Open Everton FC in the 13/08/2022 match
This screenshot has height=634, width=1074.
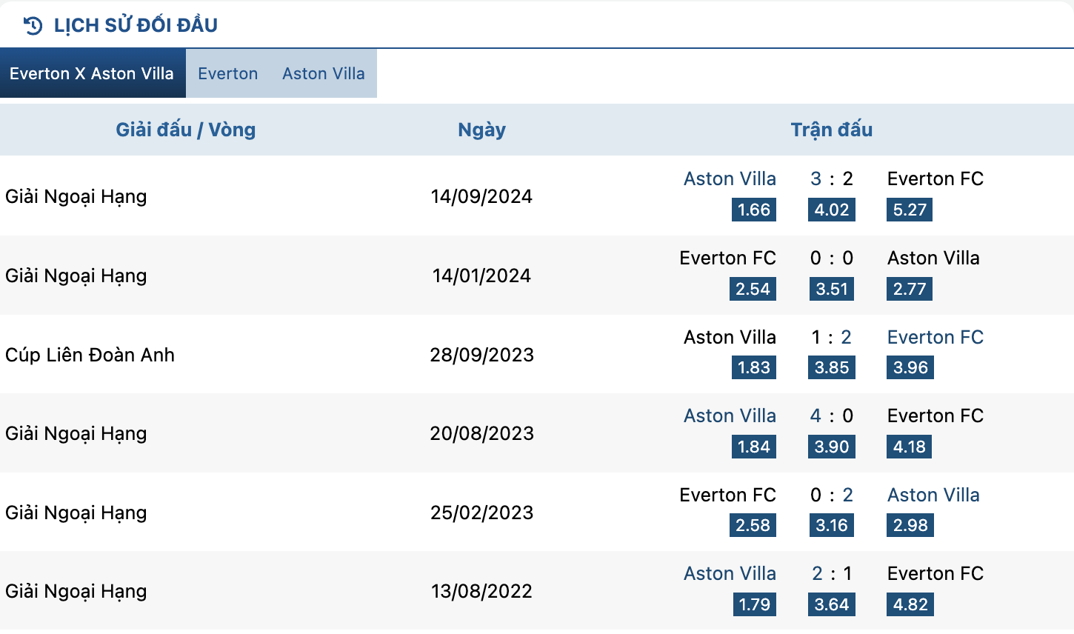coord(935,573)
